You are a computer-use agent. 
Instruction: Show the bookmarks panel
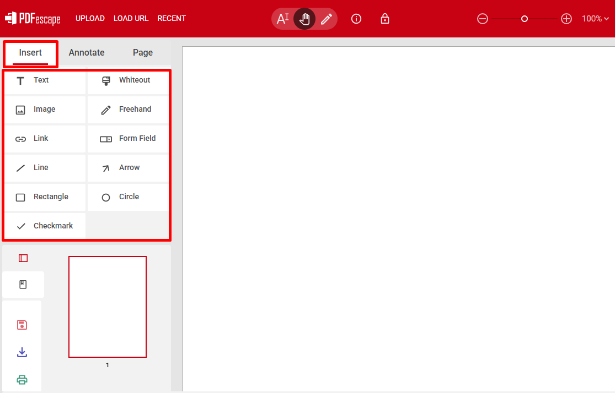coord(23,285)
